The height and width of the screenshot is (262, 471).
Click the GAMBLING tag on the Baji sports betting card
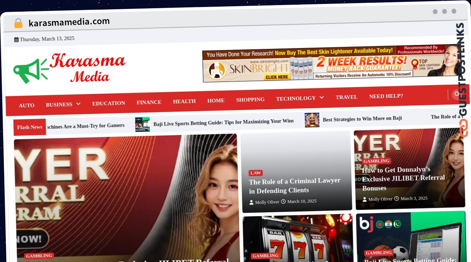tap(379, 253)
